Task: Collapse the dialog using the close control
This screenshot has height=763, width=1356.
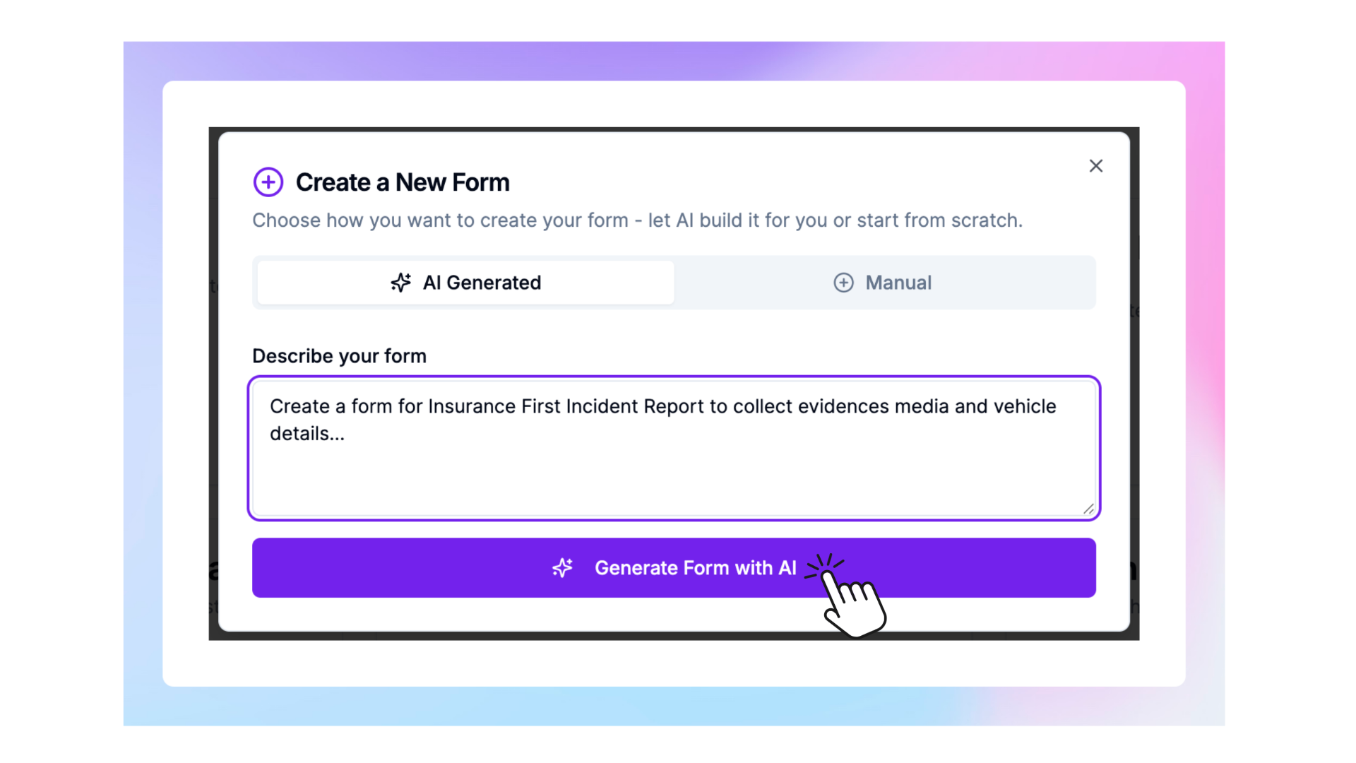Action: pyautogui.click(x=1096, y=165)
